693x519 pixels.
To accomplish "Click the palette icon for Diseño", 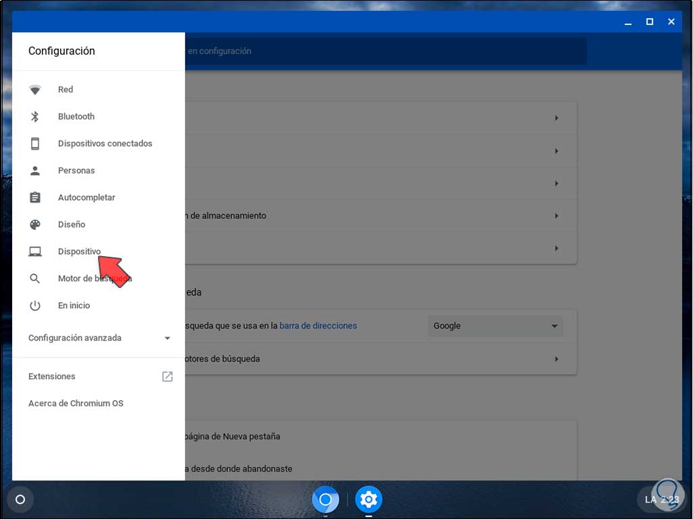I will (x=35, y=224).
